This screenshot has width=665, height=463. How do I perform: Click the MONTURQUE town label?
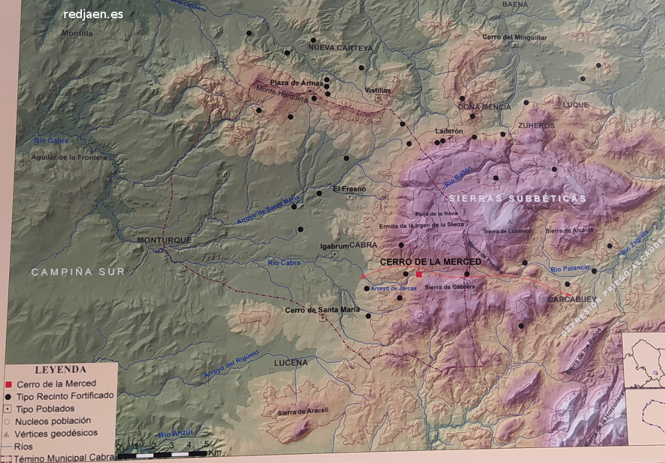point(164,240)
